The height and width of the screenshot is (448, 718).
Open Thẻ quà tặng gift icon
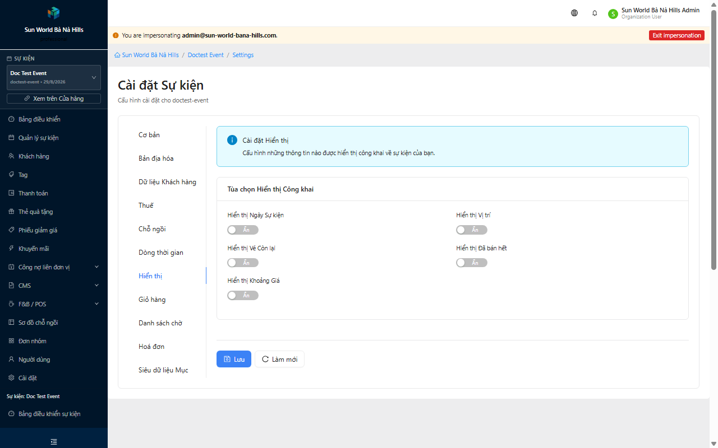pos(12,212)
